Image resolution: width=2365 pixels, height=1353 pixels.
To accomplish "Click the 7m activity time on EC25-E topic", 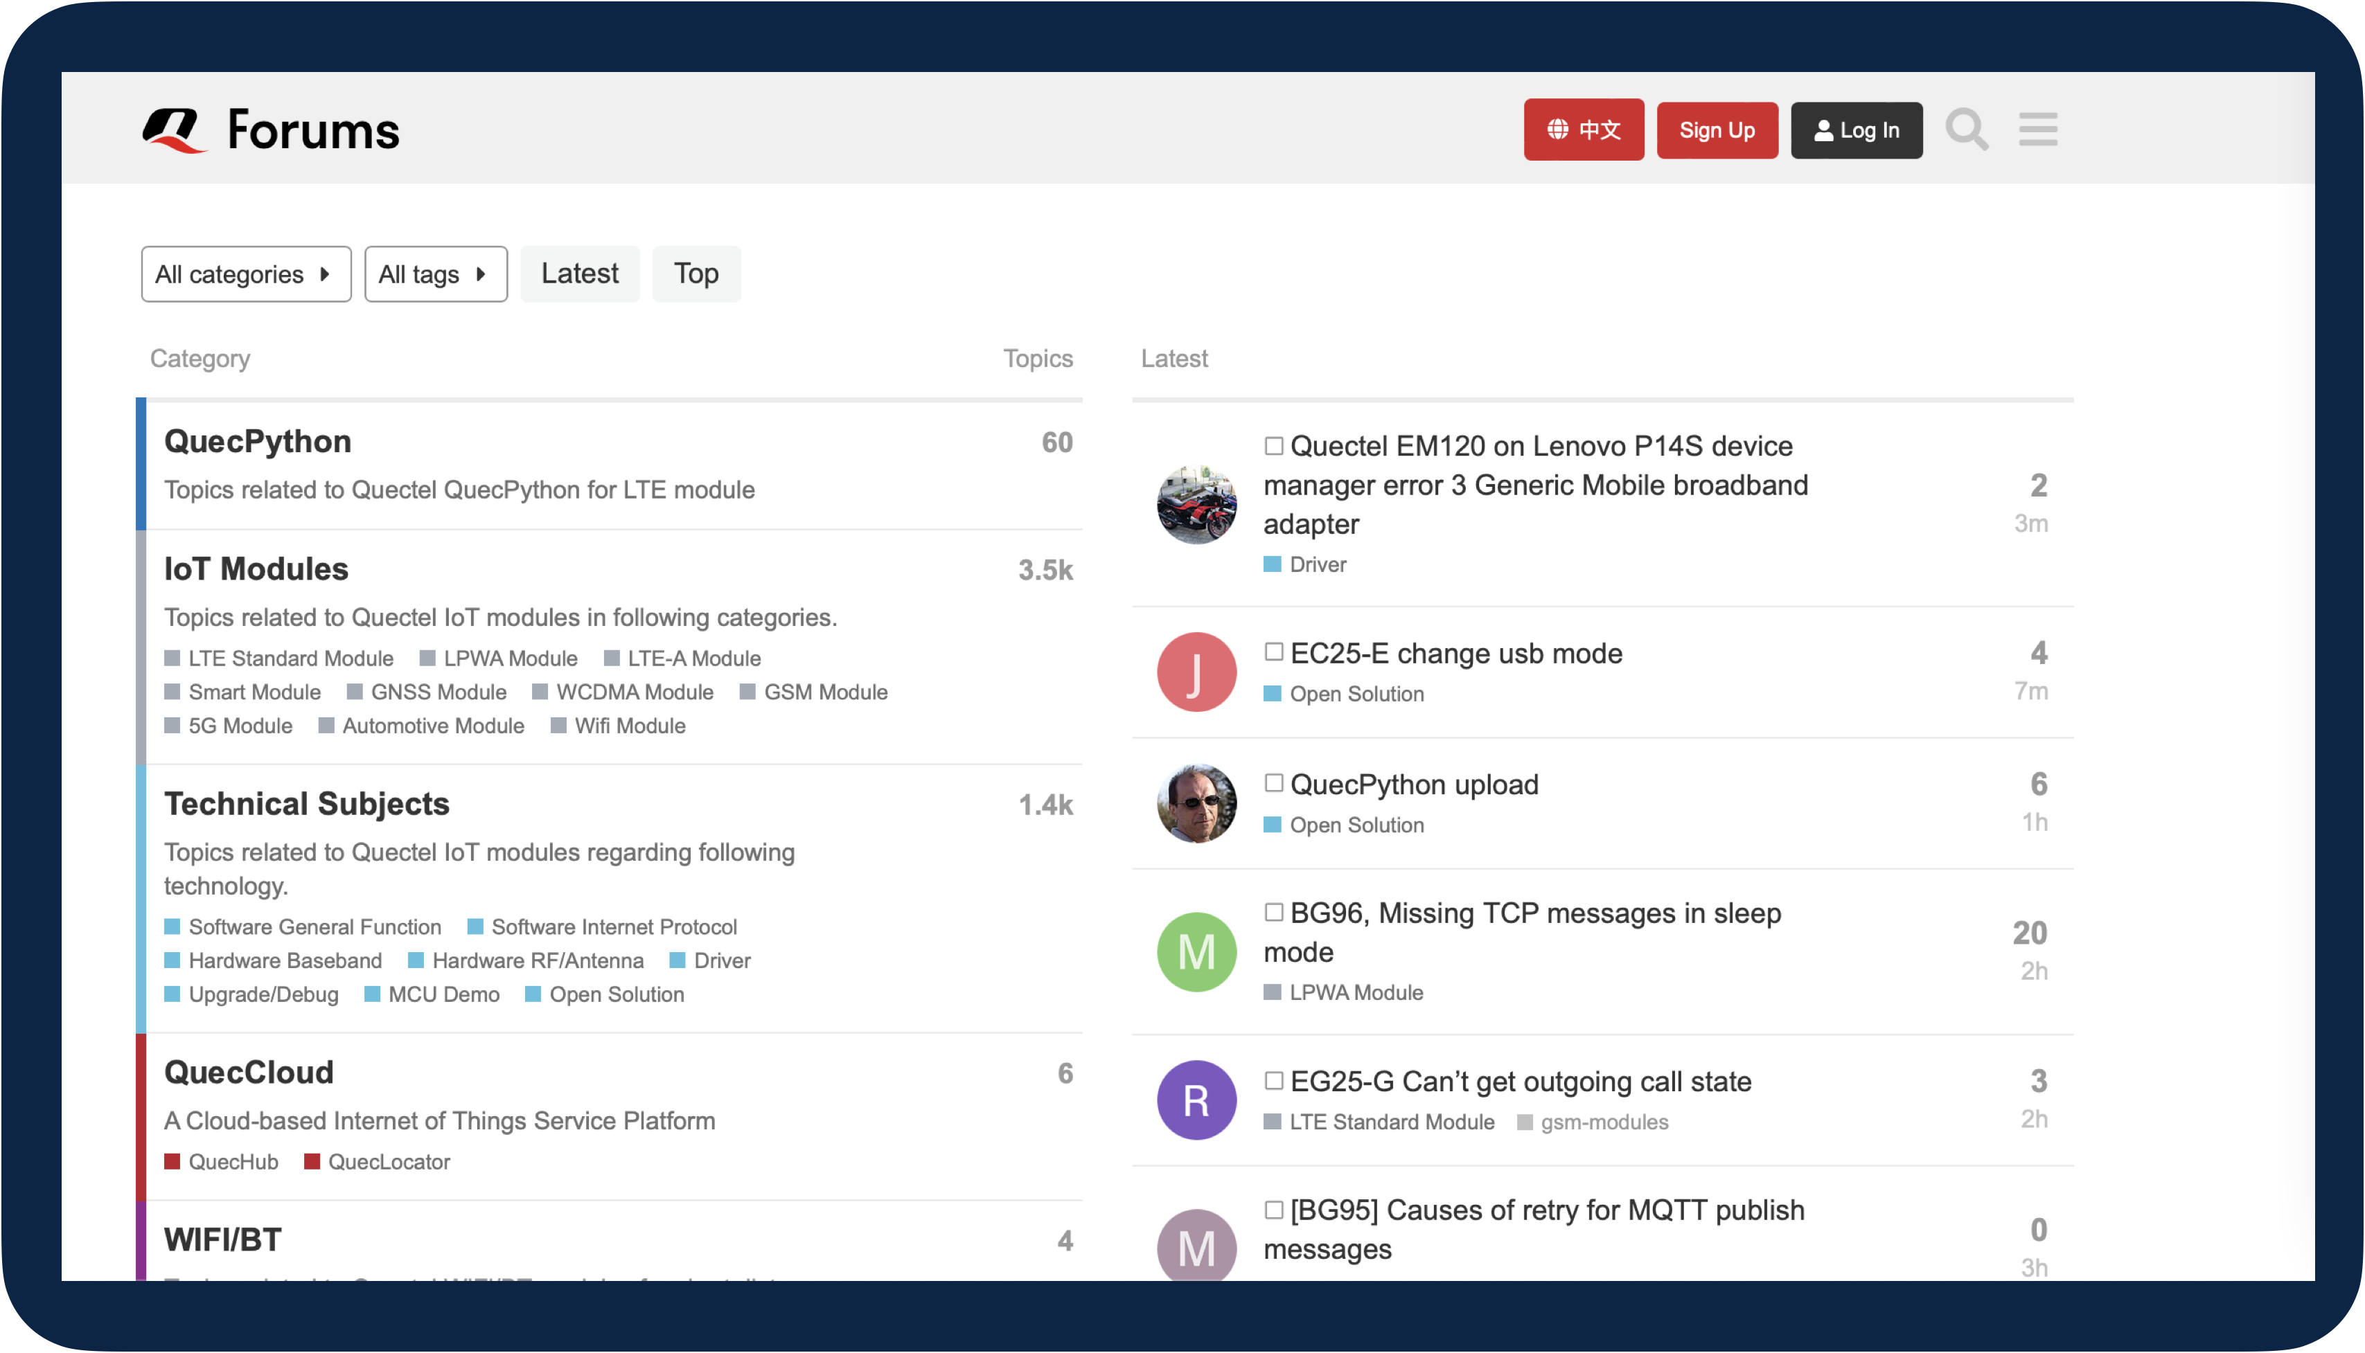I will coord(2031,691).
